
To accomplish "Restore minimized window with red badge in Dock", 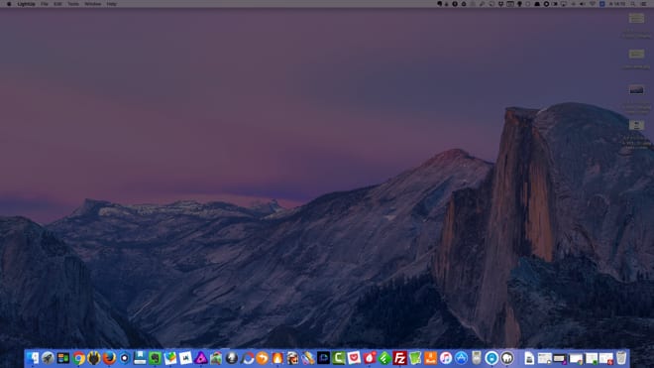I will point(606,358).
